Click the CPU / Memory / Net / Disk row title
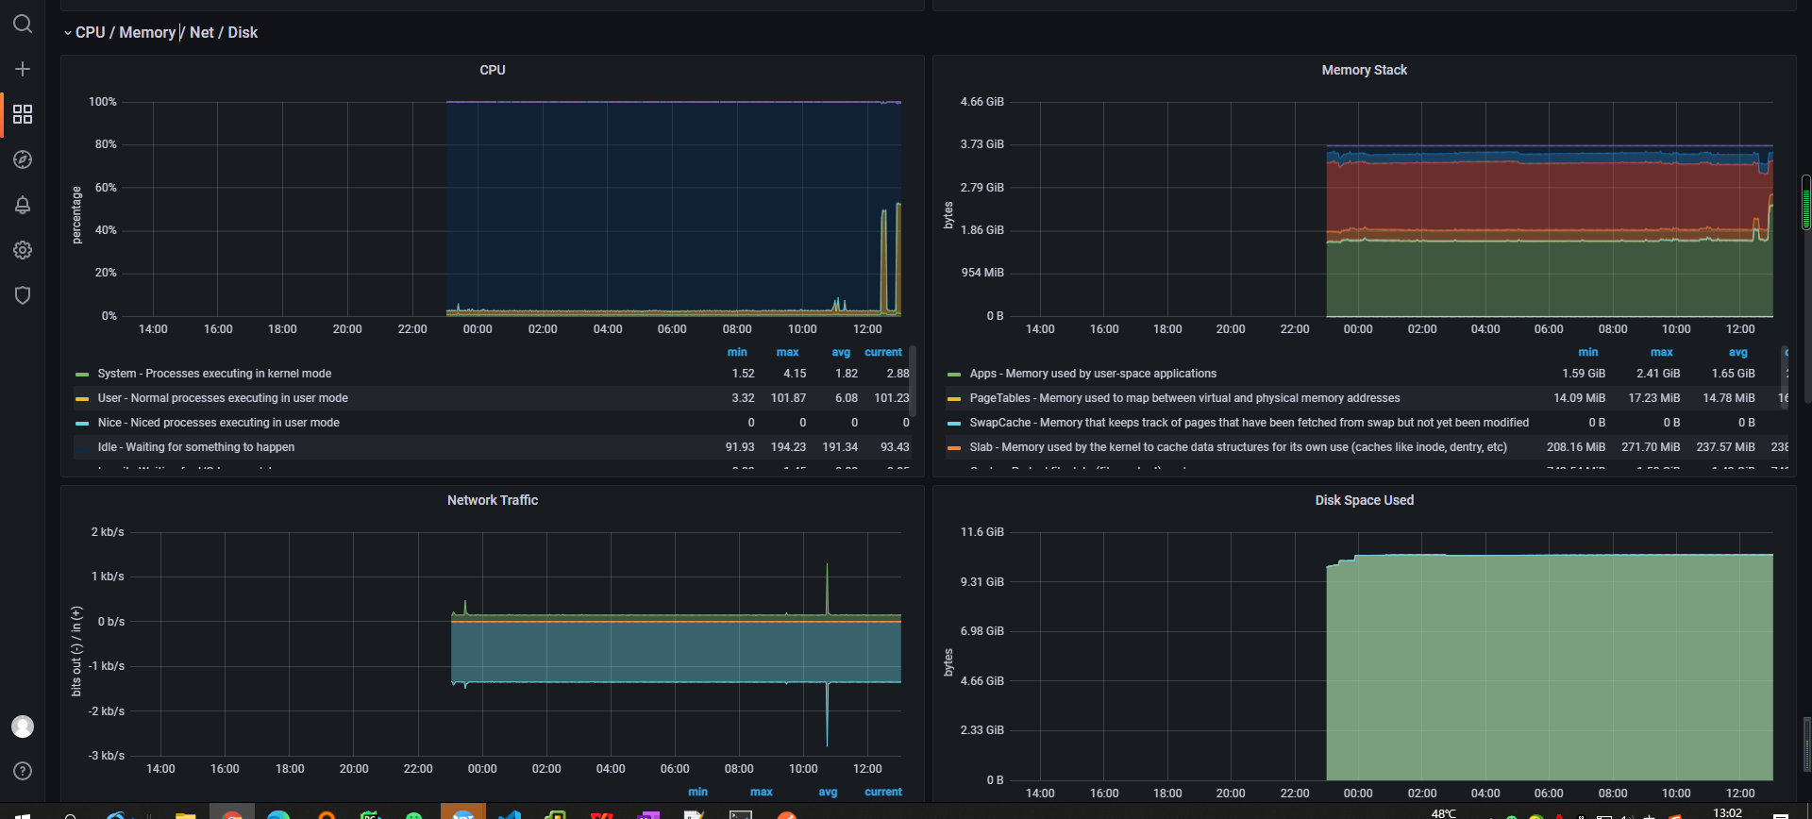The width and height of the screenshot is (1812, 819). pyautogui.click(x=166, y=32)
